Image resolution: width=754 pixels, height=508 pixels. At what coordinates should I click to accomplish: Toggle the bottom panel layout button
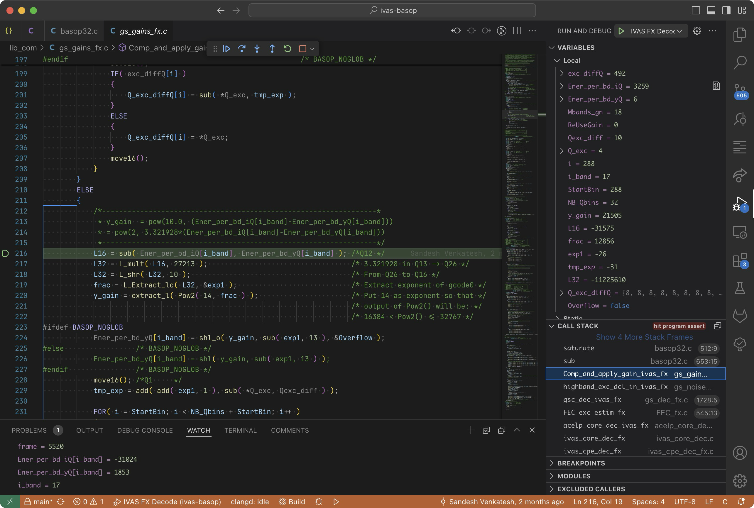click(x=711, y=10)
